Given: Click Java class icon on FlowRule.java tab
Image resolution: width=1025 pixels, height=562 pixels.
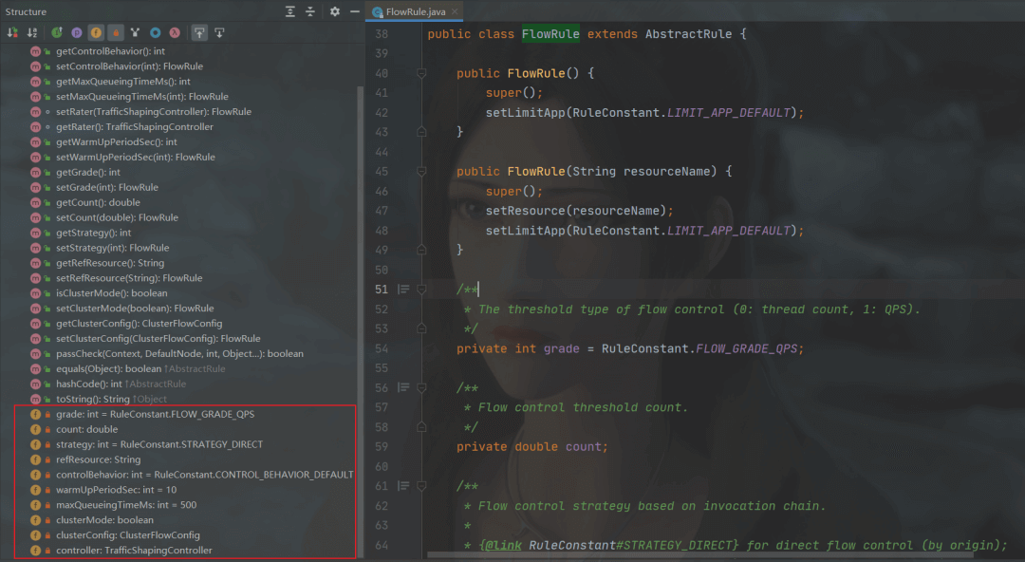Looking at the screenshot, I should click(377, 11).
